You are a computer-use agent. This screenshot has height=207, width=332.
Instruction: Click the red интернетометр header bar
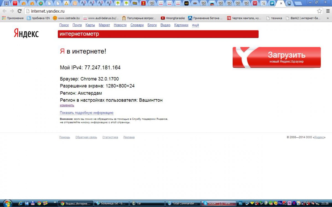tap(158, 34)
